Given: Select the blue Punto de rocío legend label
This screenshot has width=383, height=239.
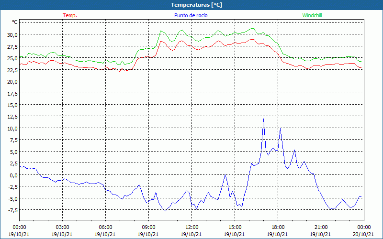Looking at the screenshot, I should [x=191, y=15].
